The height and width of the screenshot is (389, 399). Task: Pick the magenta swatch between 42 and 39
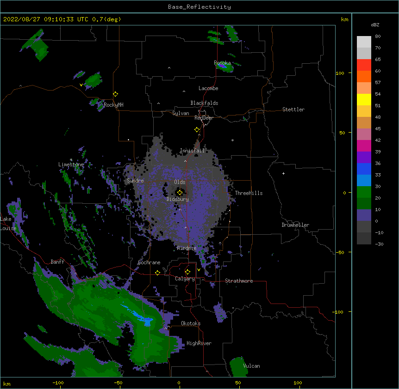[x=364, y=146]
